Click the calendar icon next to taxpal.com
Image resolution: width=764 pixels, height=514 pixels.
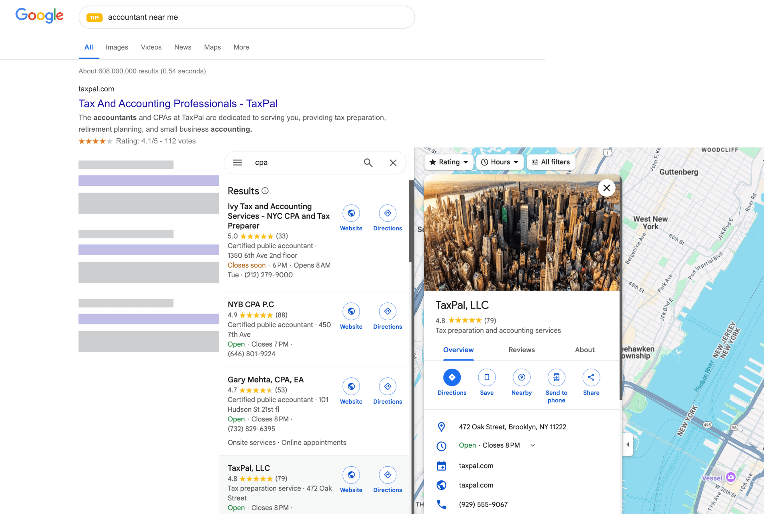coord(441,466)
